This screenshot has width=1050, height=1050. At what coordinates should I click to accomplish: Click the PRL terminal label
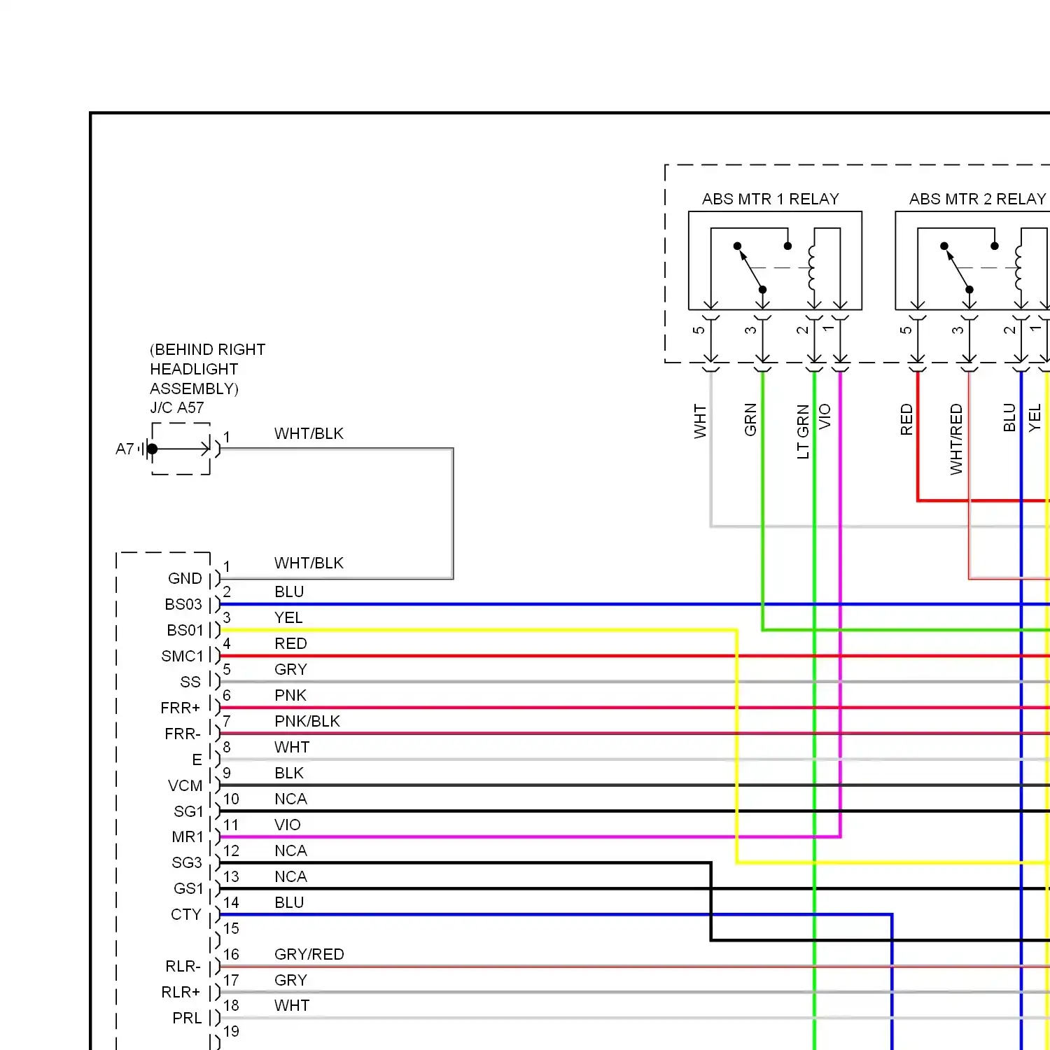click(187, 1018)
